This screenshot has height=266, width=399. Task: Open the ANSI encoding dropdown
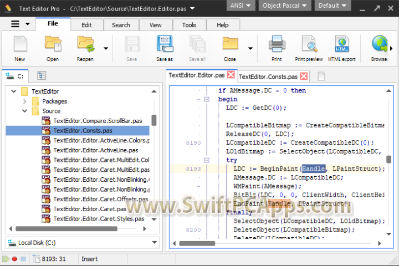click(241, 6)
